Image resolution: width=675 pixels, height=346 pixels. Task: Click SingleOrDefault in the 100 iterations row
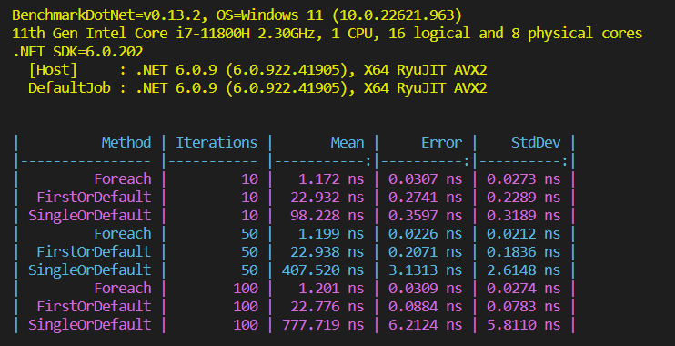click(x=89, y=324)
